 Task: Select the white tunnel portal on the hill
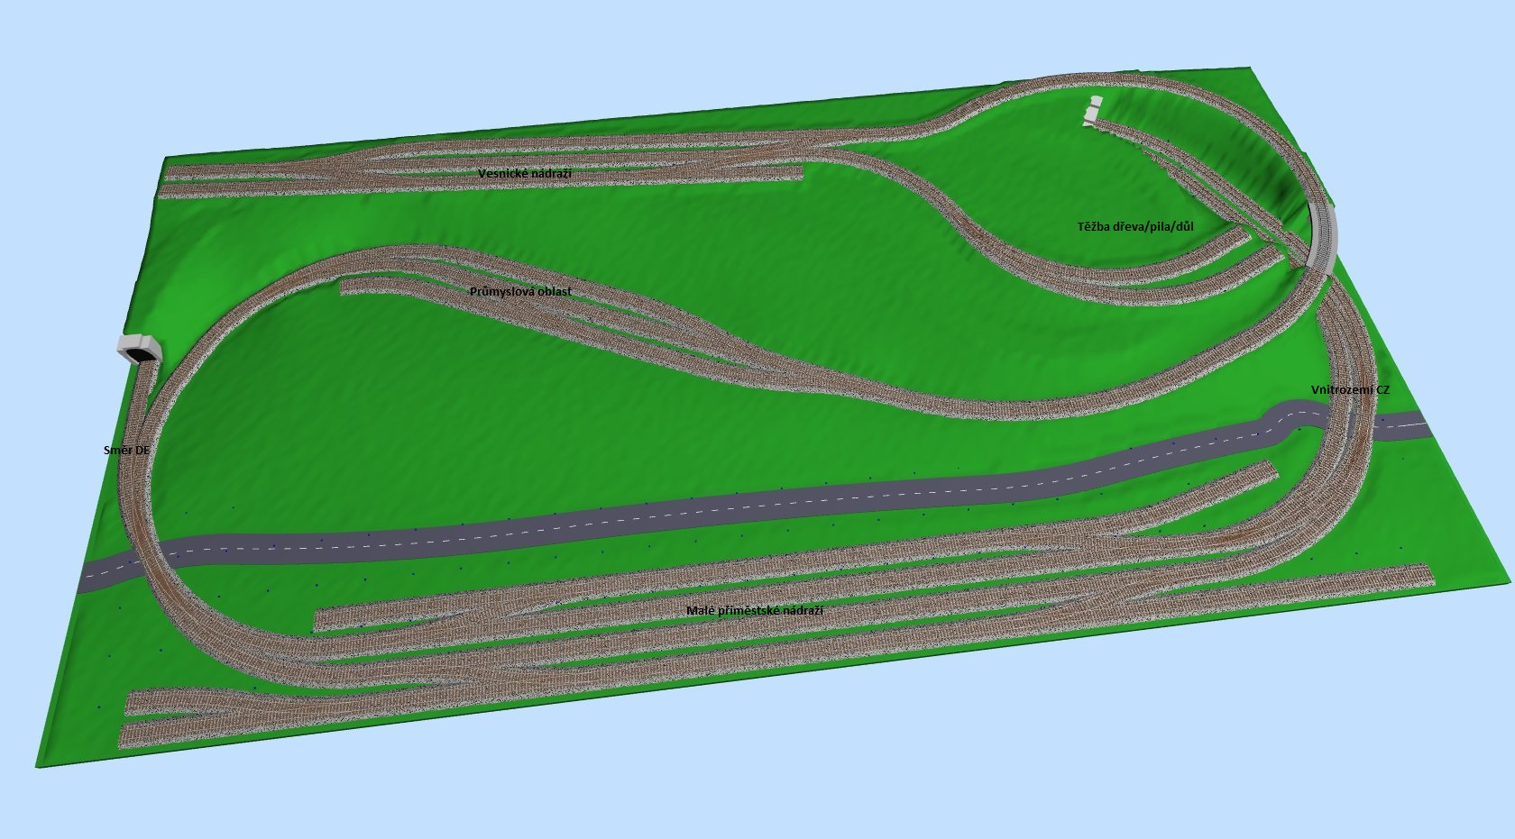[x=1092, y=111]
